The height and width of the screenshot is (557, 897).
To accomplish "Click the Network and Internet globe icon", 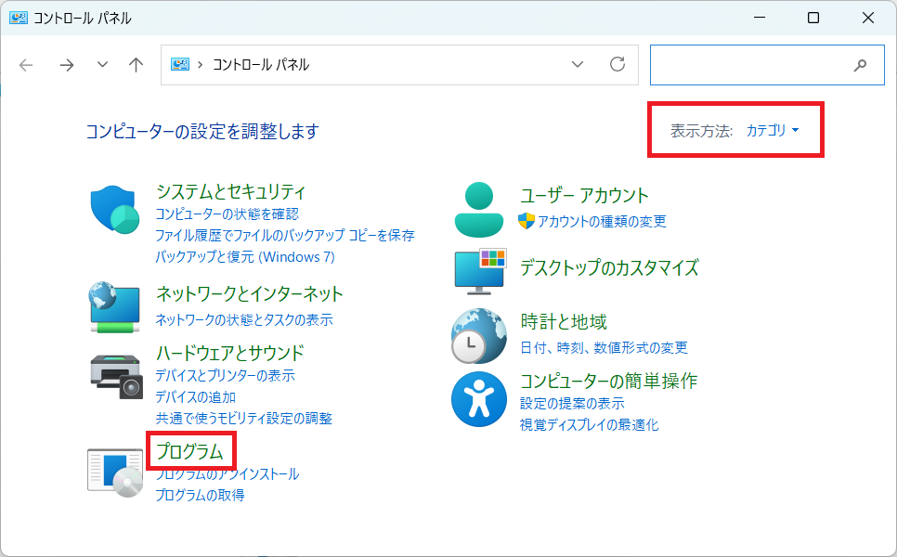I will coord(114,307).
